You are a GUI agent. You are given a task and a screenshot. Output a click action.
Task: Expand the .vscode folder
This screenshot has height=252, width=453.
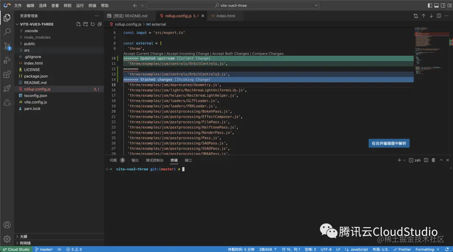pos(31,31)
